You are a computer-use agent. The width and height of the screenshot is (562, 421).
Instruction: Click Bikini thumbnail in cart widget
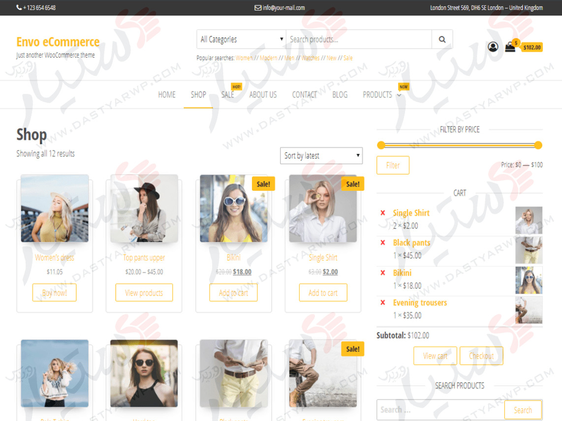tap(529, 280)
